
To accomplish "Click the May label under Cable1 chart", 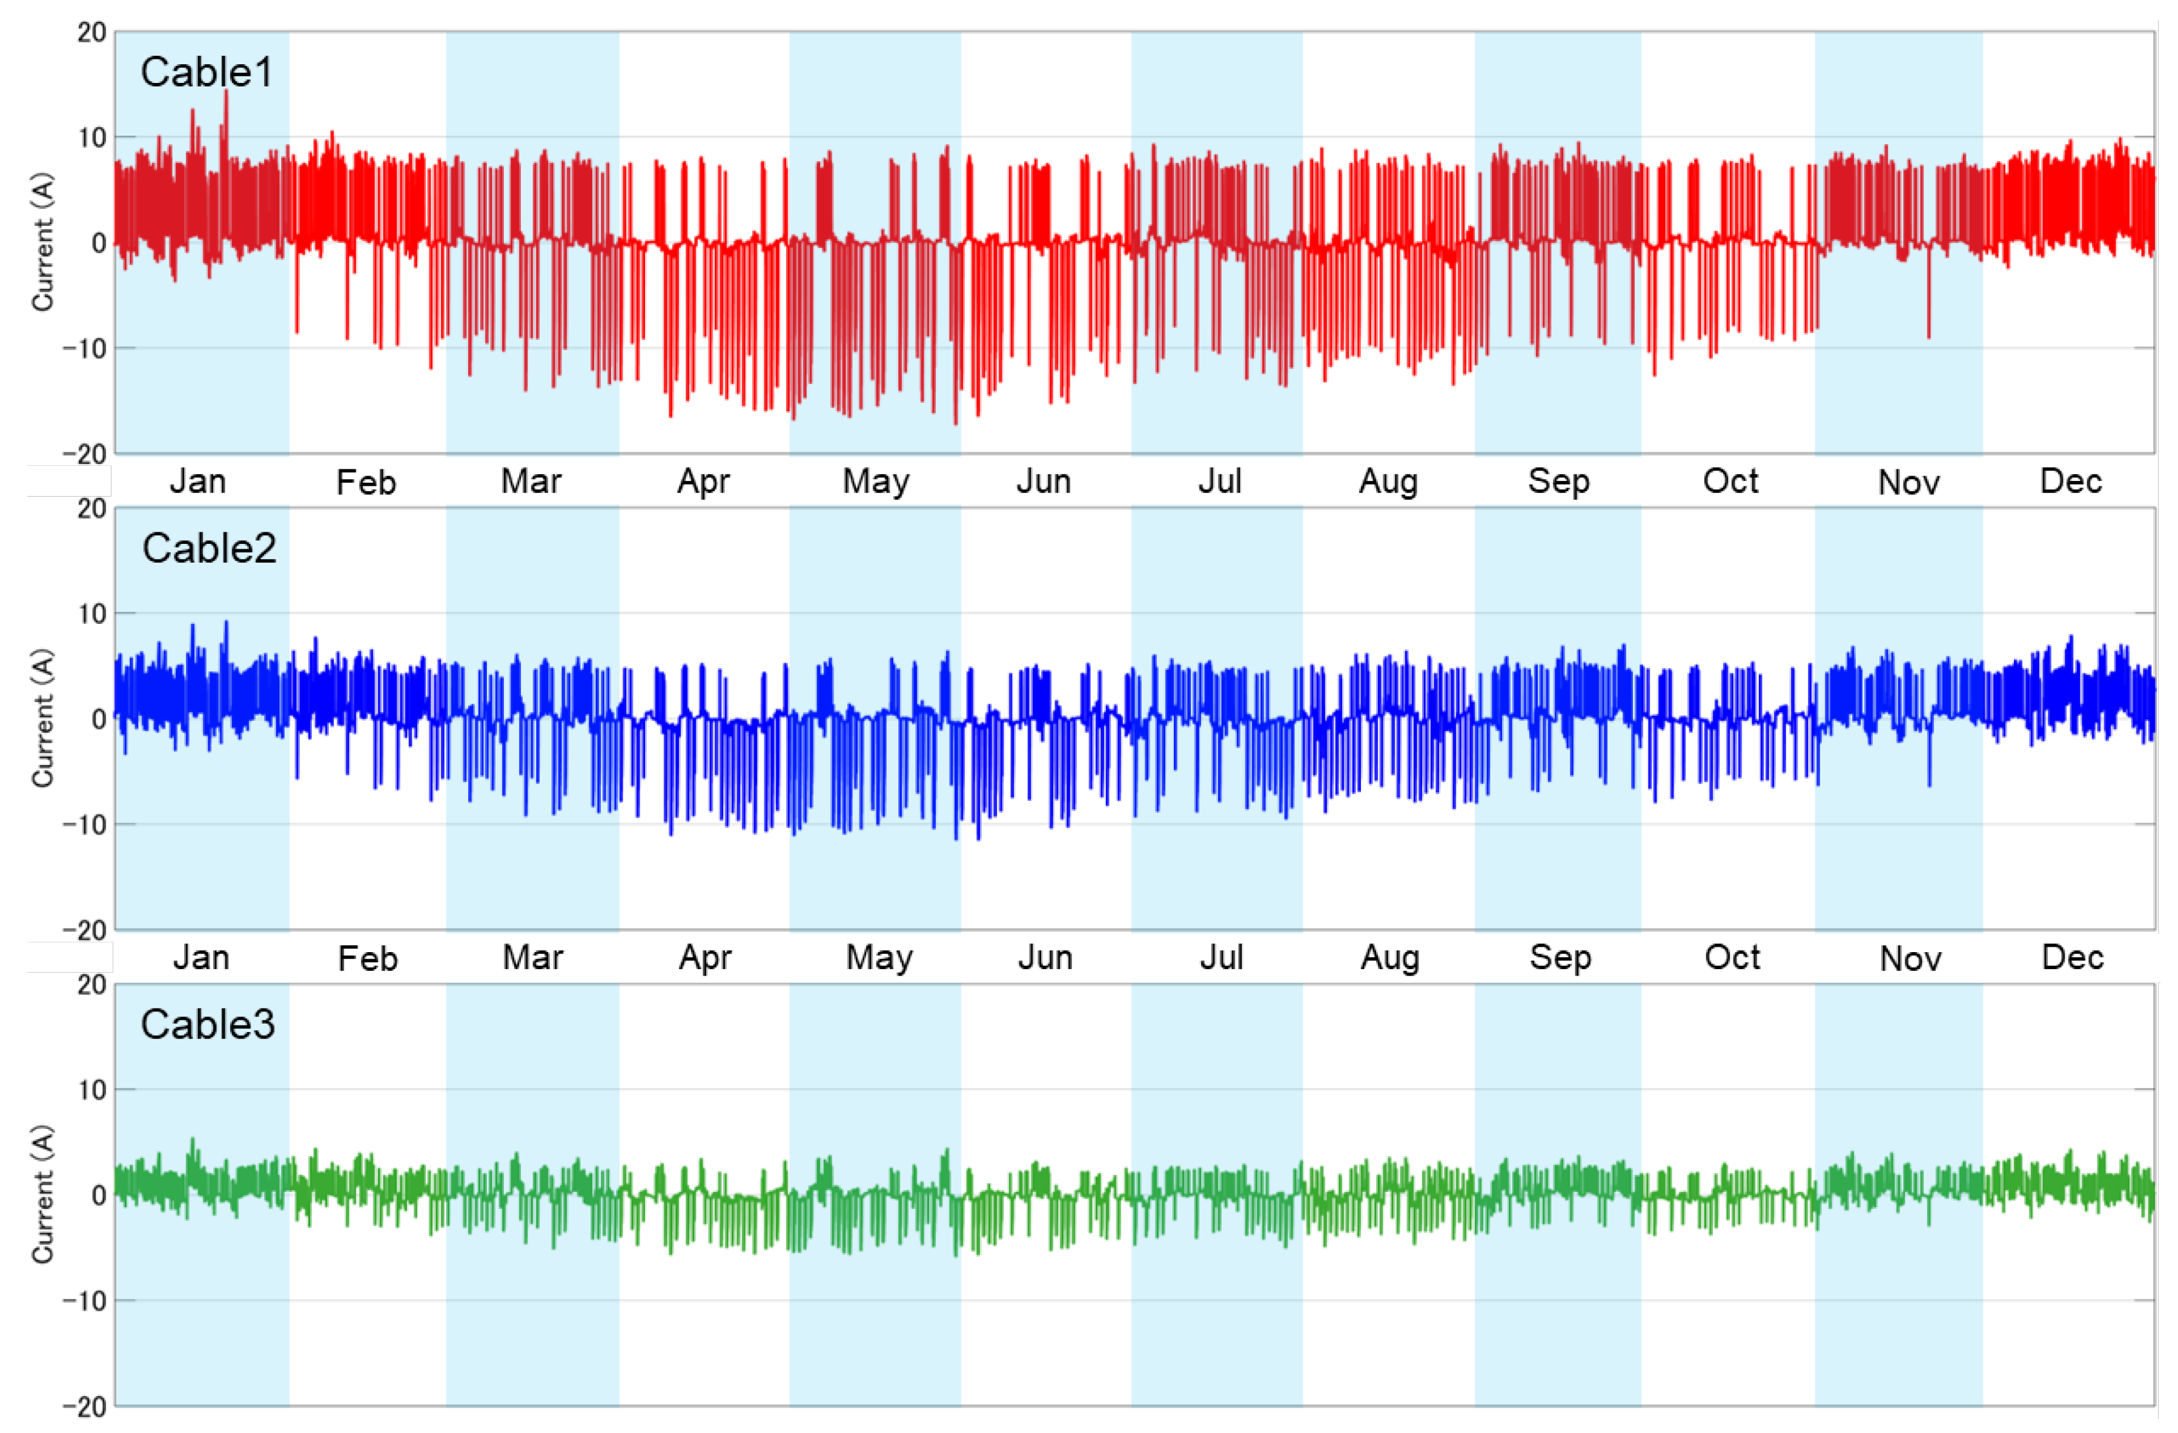I will [876, 482].
